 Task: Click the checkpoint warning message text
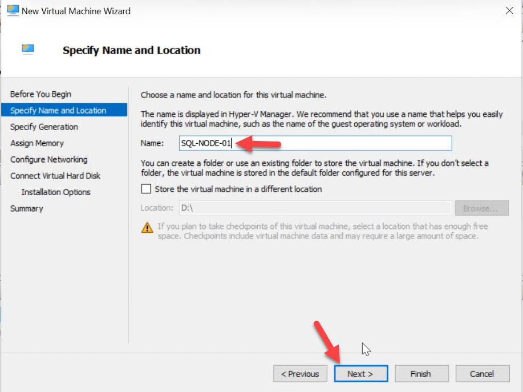[x=323, y=231]
